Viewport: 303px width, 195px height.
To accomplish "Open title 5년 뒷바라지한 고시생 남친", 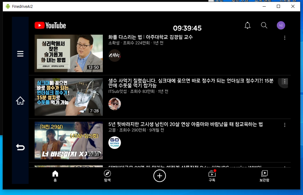I will pyautogui.click(x=185, y=124).
